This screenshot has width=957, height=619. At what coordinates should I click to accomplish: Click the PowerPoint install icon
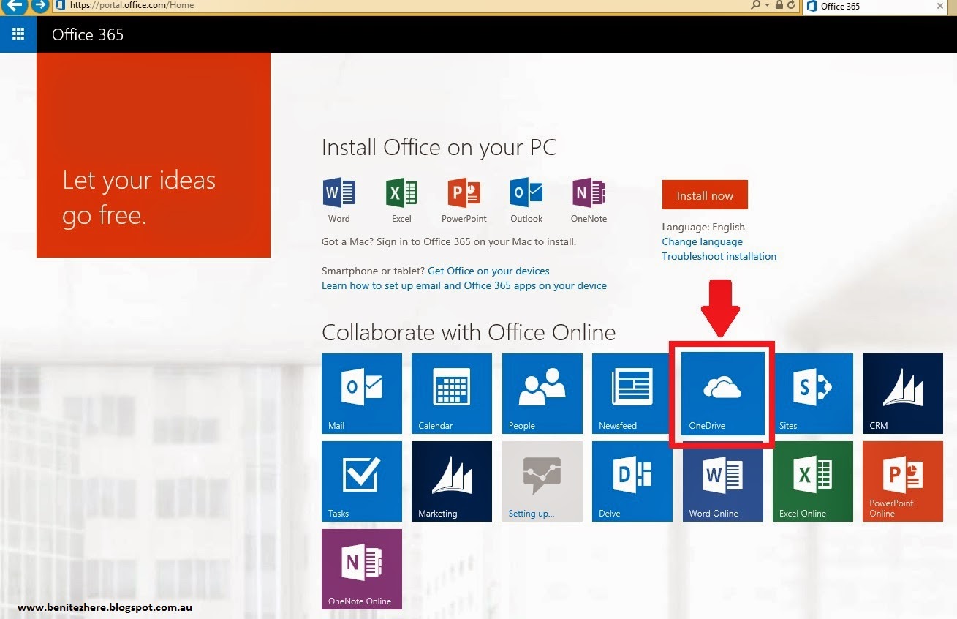tap(464, 193)
